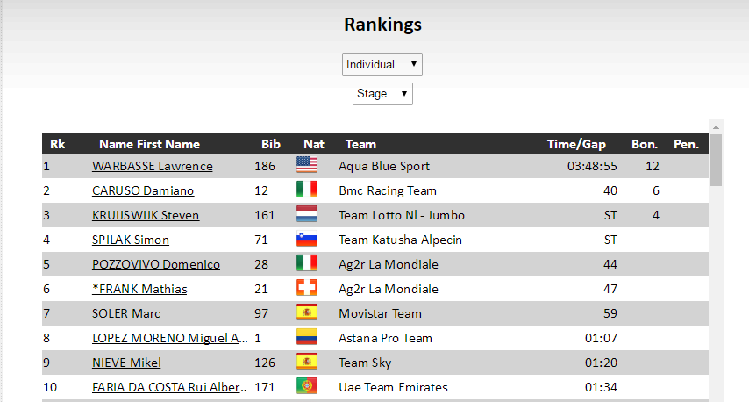Screen dimensions: 749x402
Task: Click the Time/Gap column header
Action: tap(576, 144)
